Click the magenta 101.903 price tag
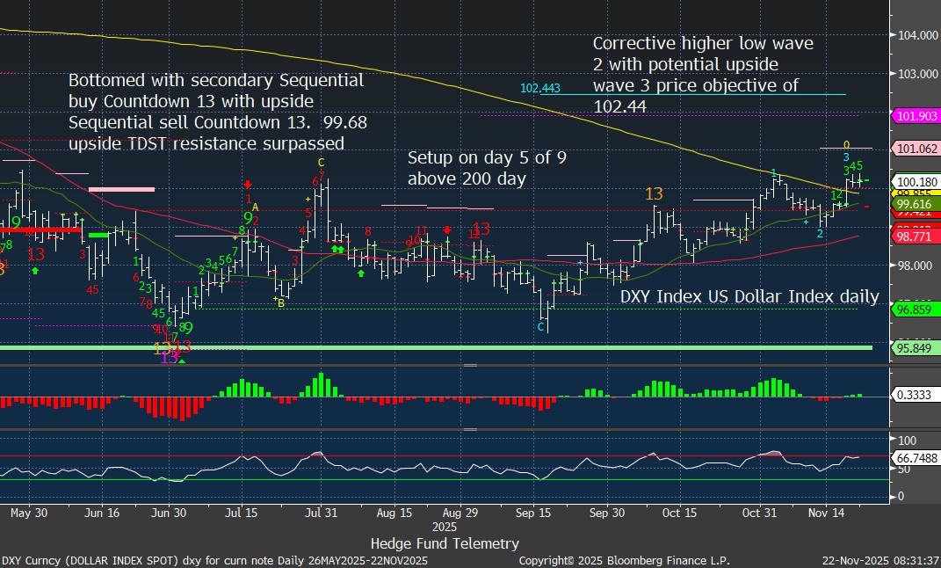 click(x=916, y=116)
